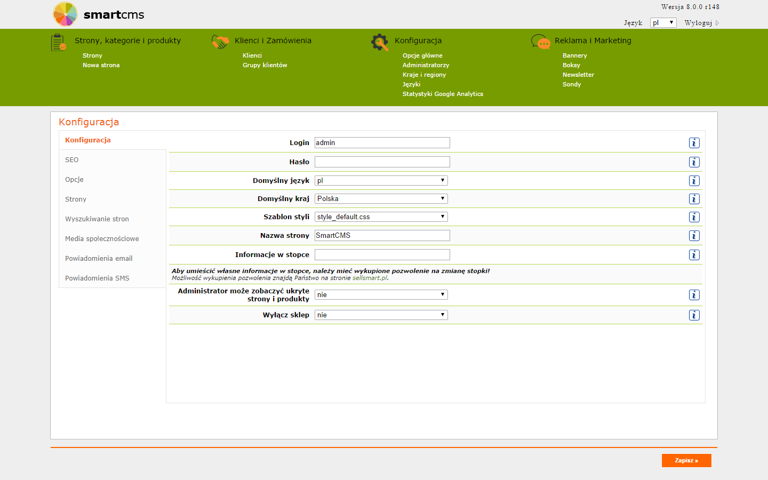Click the smartcms colorful logo
Image resolution: width=768 pixels, height=480 pixels.
click(65, 14)
